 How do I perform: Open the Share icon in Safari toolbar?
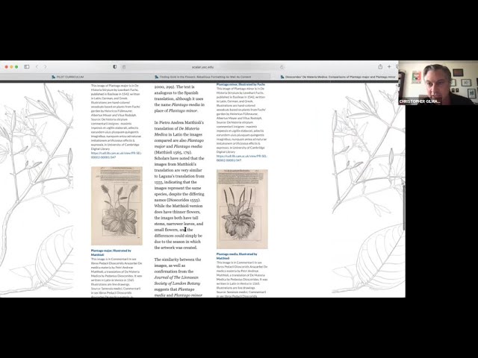[x=380, y=66]
